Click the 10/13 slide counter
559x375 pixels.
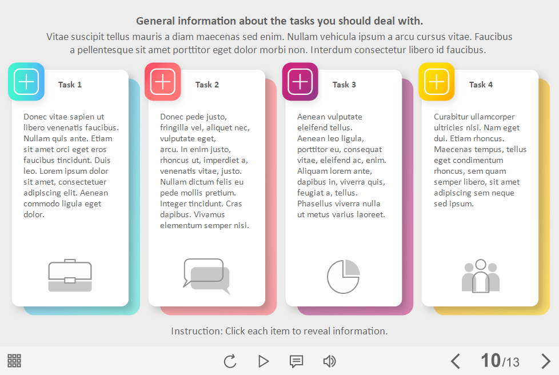click(x=500, y=361)
